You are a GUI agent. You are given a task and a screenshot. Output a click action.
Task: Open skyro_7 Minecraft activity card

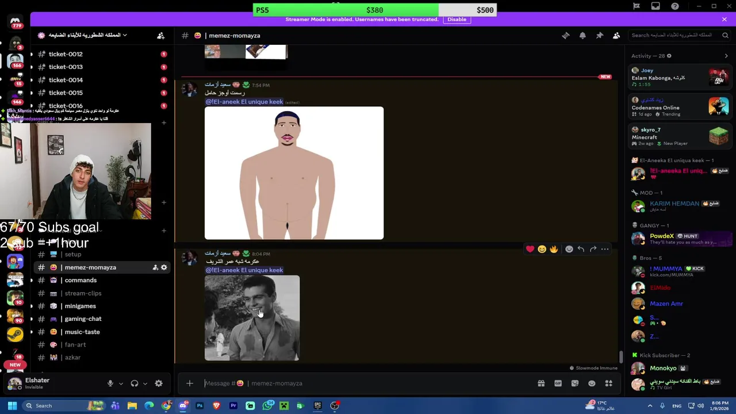coord(680,137)
